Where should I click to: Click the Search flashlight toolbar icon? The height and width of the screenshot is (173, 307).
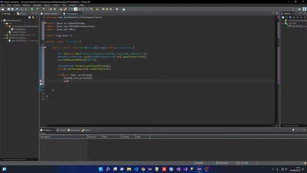65,9
